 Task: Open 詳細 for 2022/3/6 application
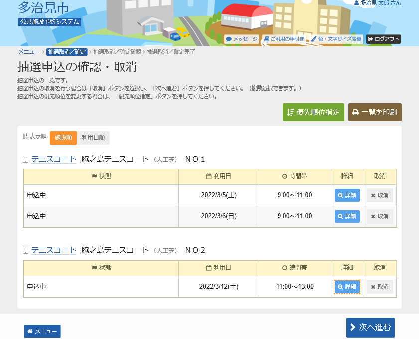[347, 216]
